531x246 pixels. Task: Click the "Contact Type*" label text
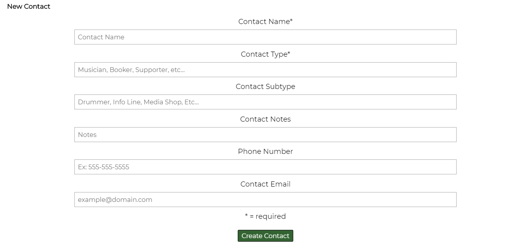point(265,54)
